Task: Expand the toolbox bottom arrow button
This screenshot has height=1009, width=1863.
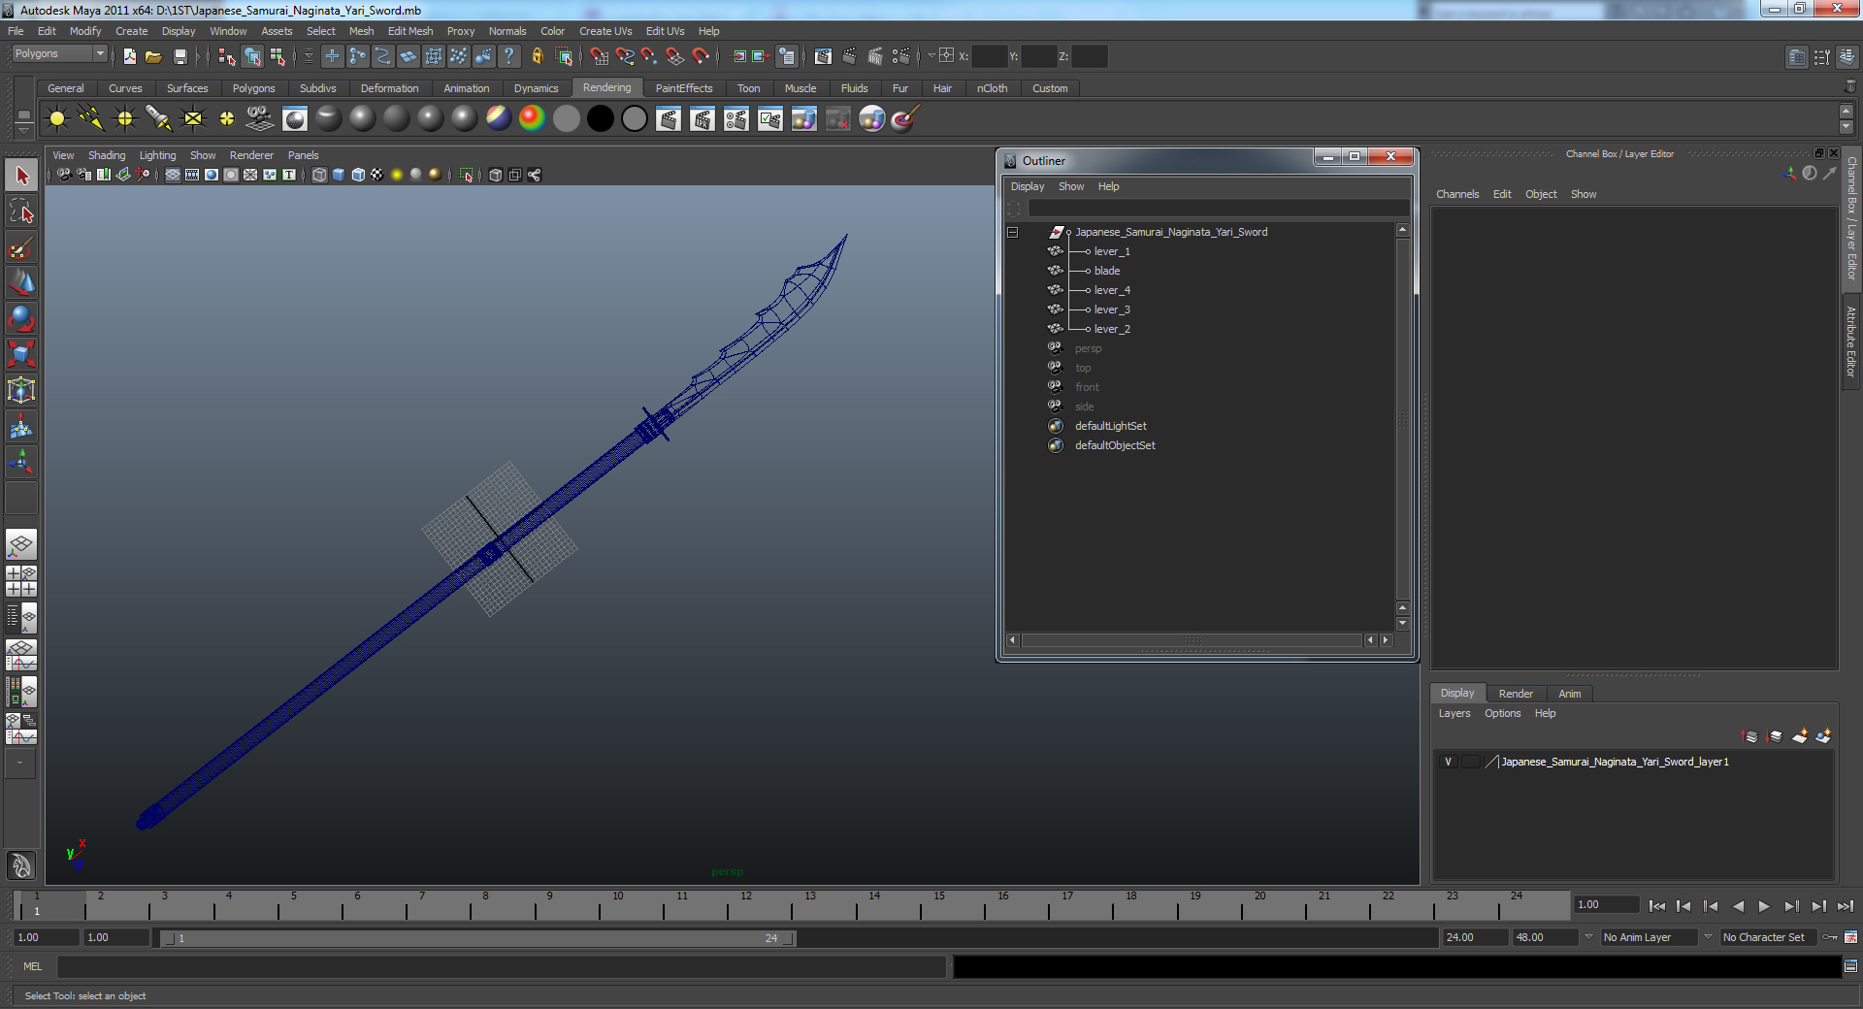Action: (21, 764)
